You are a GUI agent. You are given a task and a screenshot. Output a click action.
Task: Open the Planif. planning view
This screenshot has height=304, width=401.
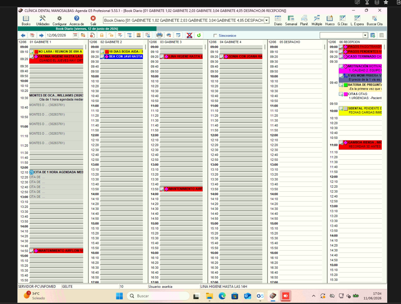[x=304, y=20]
